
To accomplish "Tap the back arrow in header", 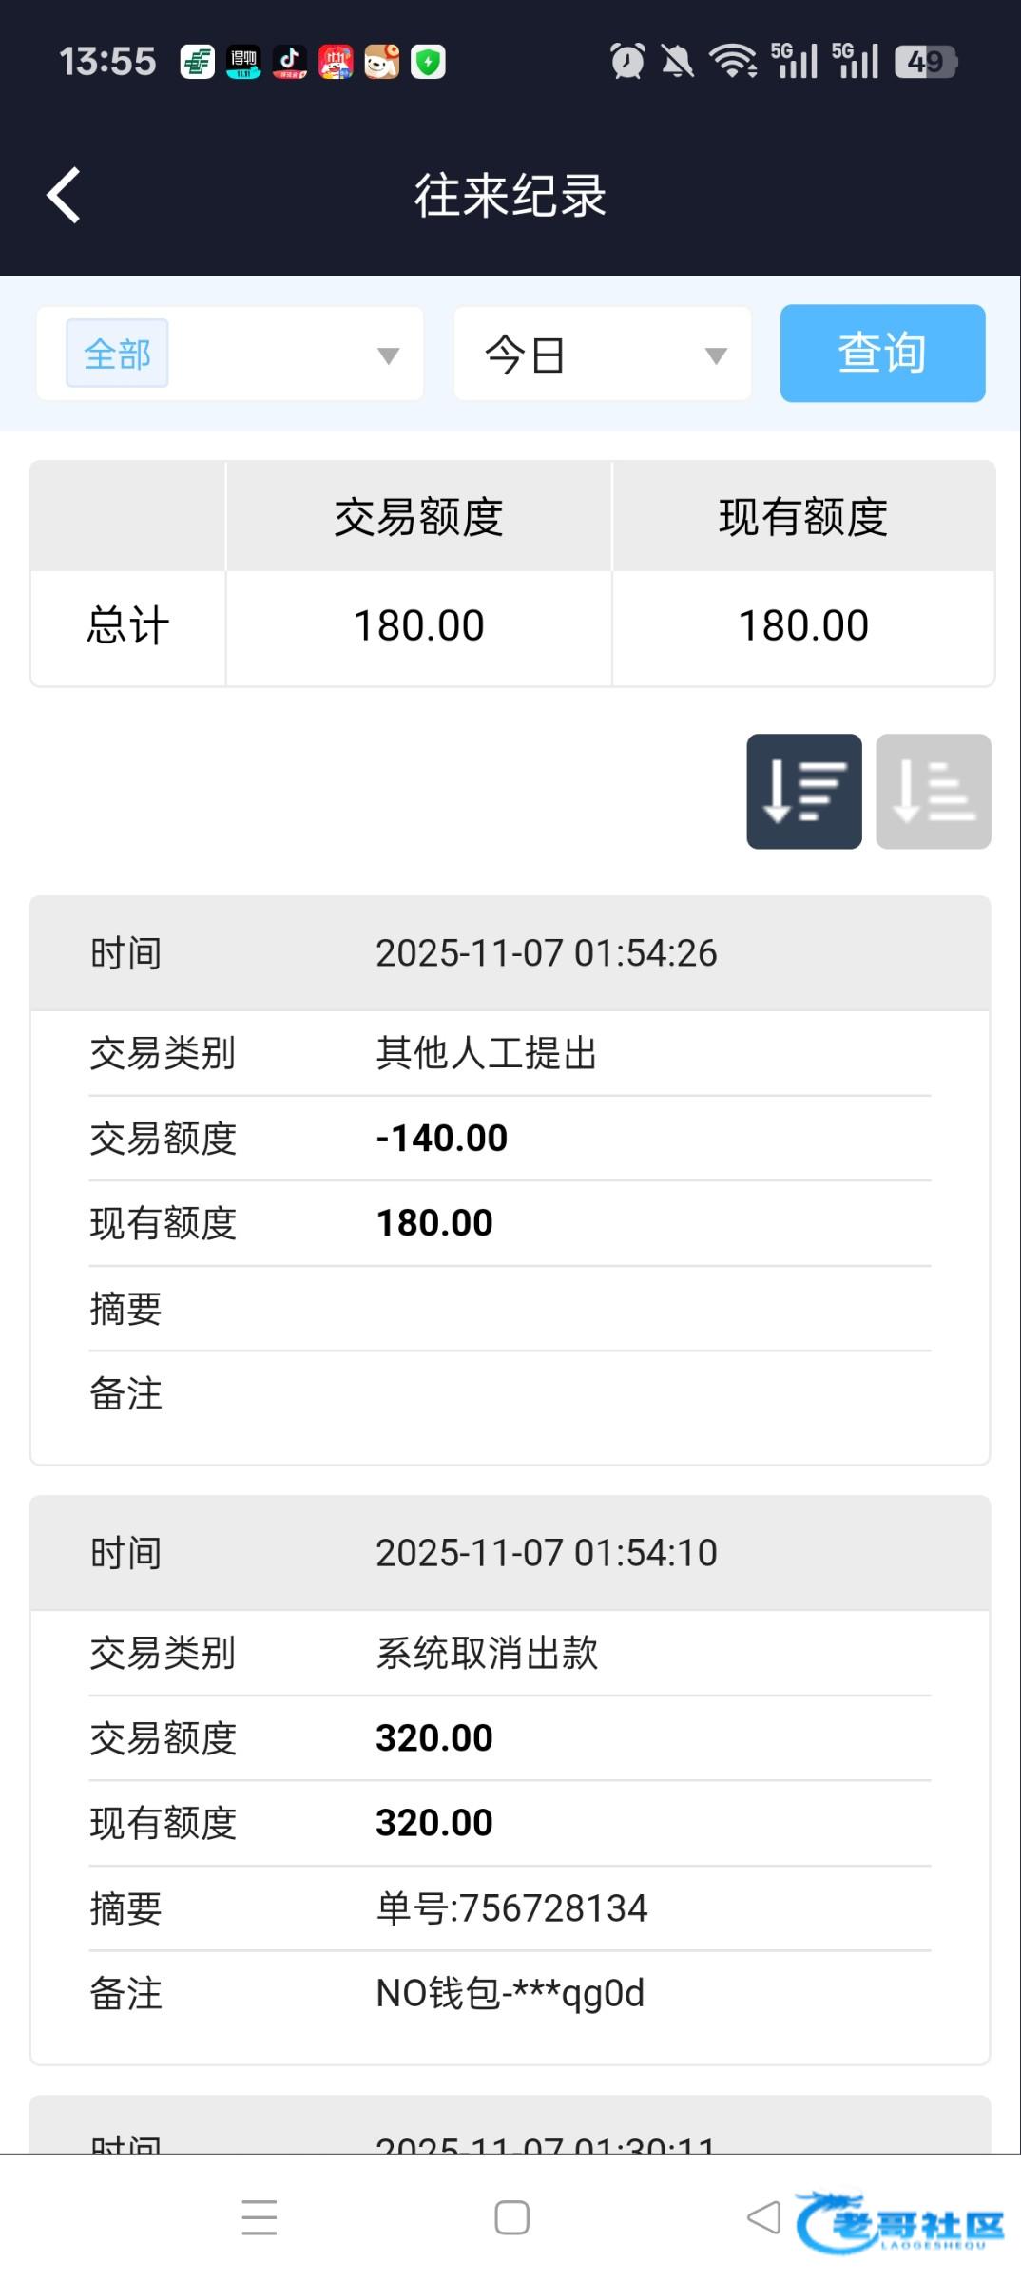I will coord(64,196).
